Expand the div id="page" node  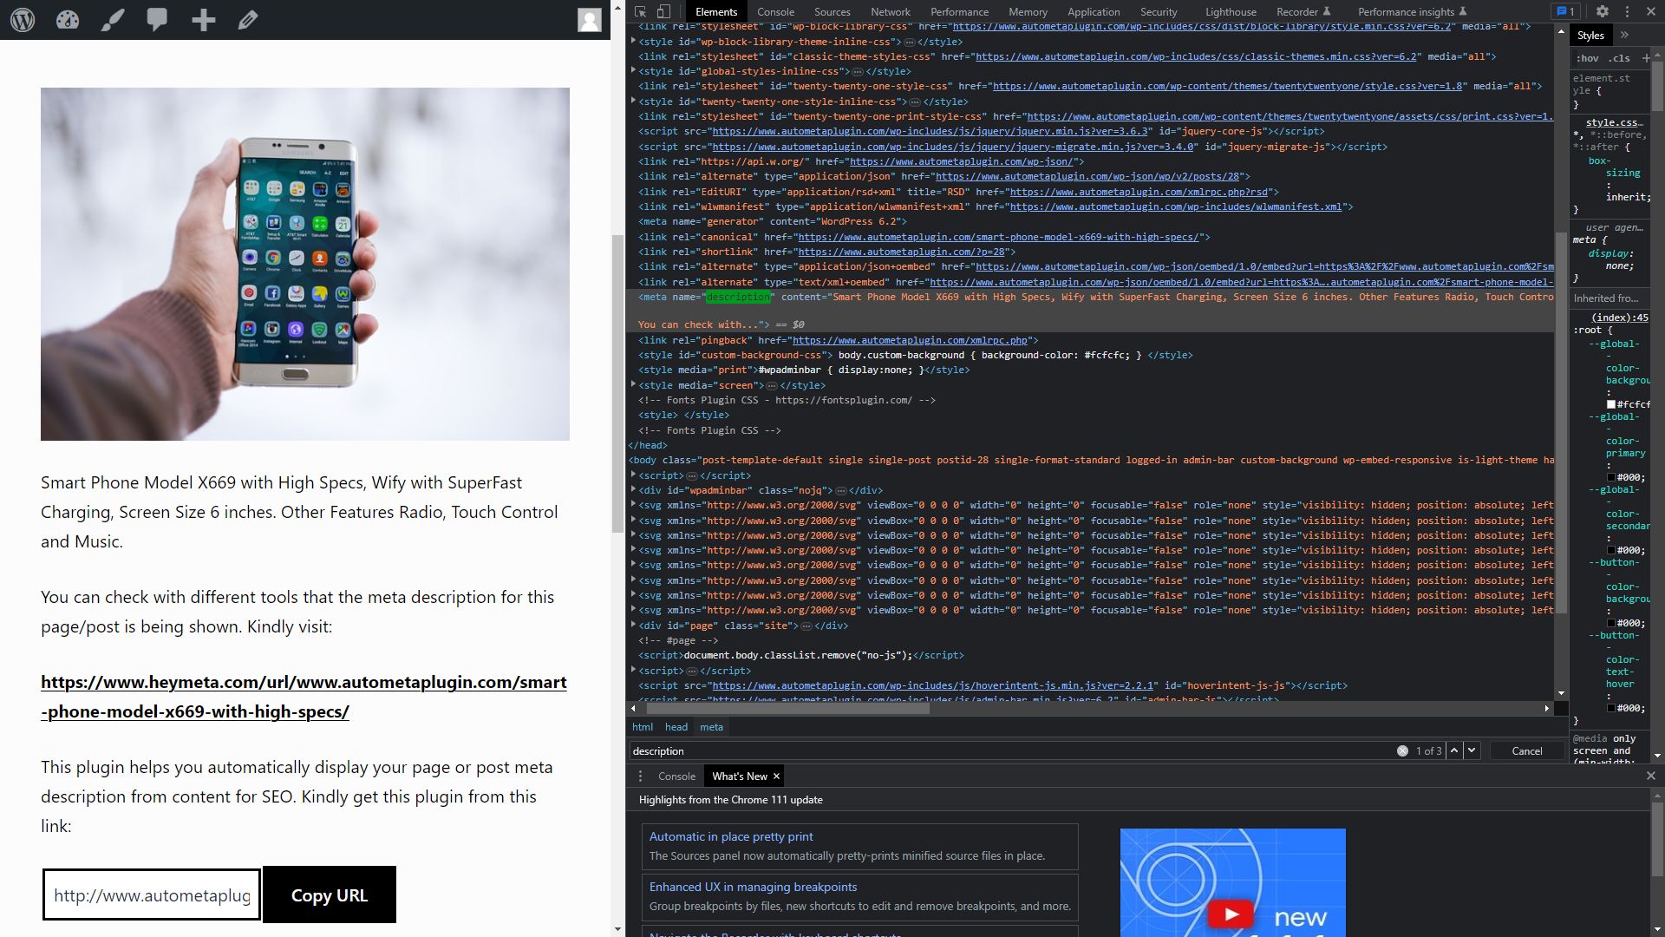633,626
